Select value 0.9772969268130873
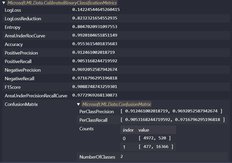The height and width of the screenshot is (163, 232). tap(95, 95)
